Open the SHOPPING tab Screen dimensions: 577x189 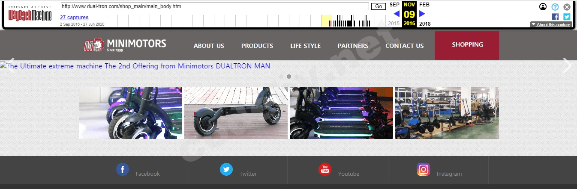tap(467, 45)
